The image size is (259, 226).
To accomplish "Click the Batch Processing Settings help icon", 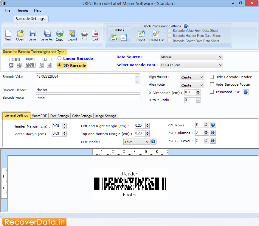I will [x=186, y=26].
